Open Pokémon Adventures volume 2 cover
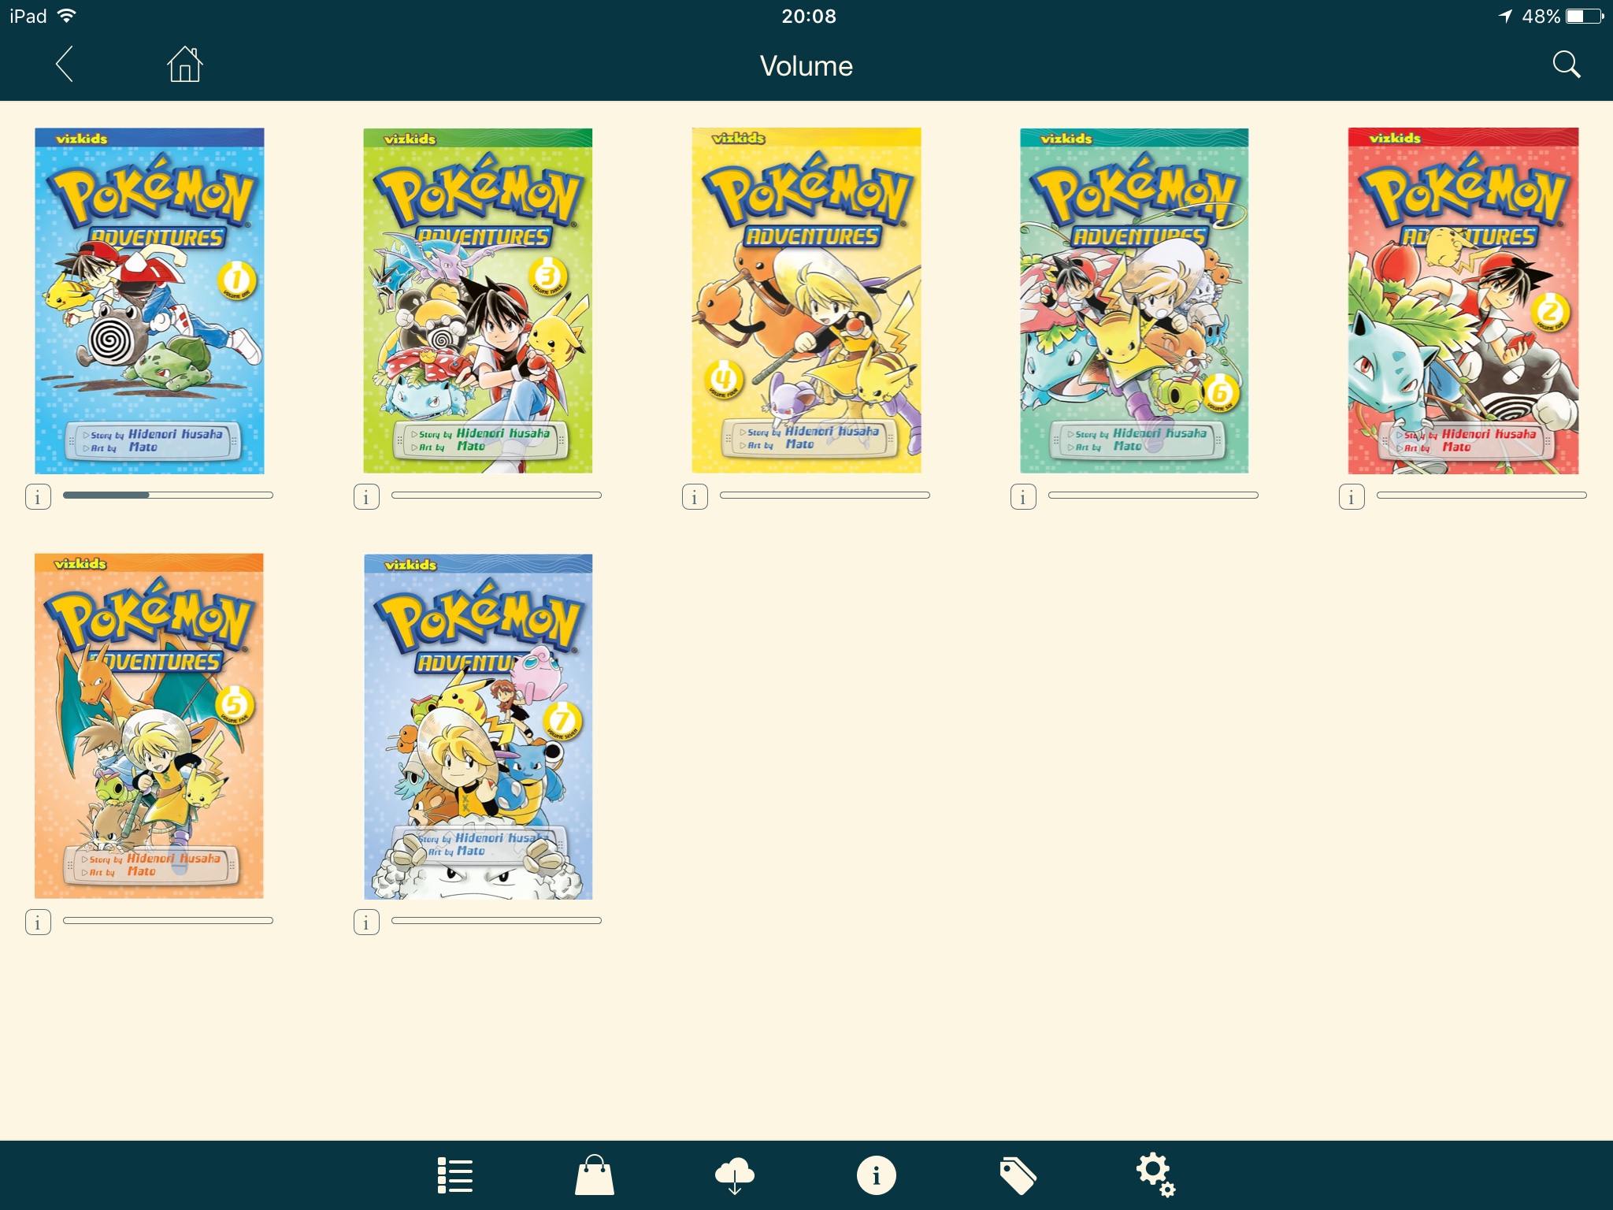 coord(1463,301)
